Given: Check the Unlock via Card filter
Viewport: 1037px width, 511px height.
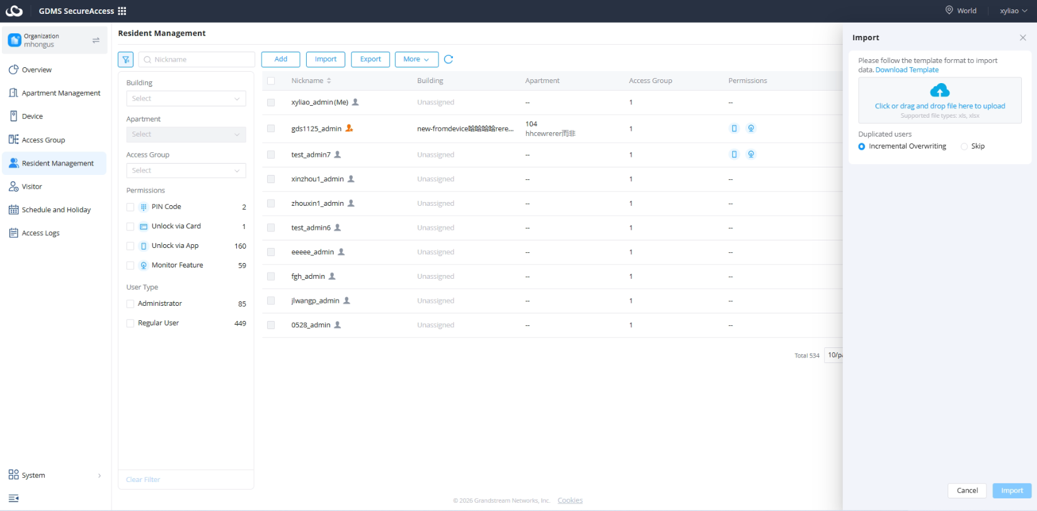Looking at the screenshot, I should [130, 227].
